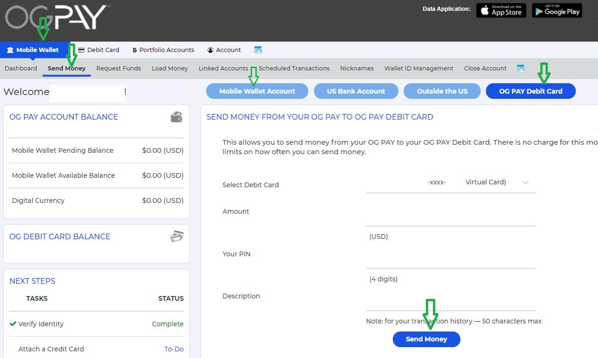Click the cards icon in Debit Card Balance

176,236
